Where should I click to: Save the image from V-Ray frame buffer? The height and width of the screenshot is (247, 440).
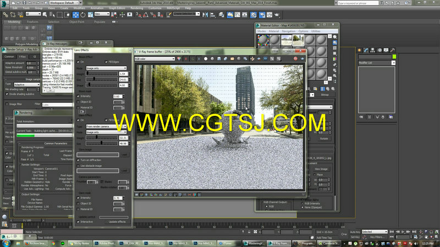click(x=219, y=59)
